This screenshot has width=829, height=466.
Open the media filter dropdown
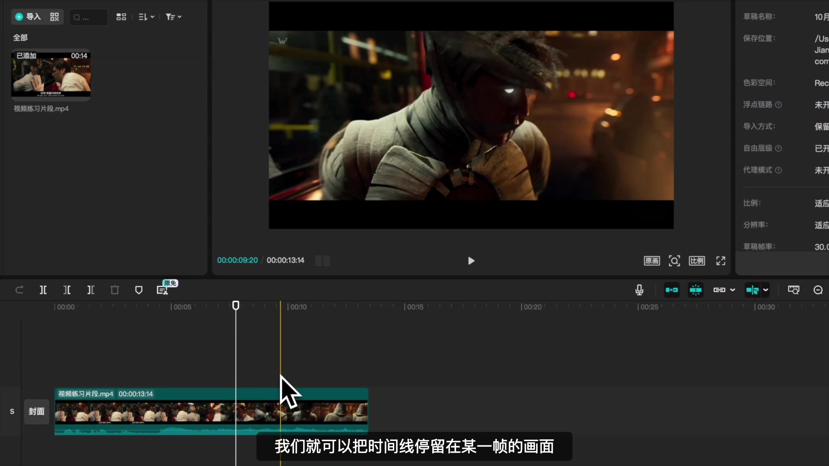[x=174, y=17]
